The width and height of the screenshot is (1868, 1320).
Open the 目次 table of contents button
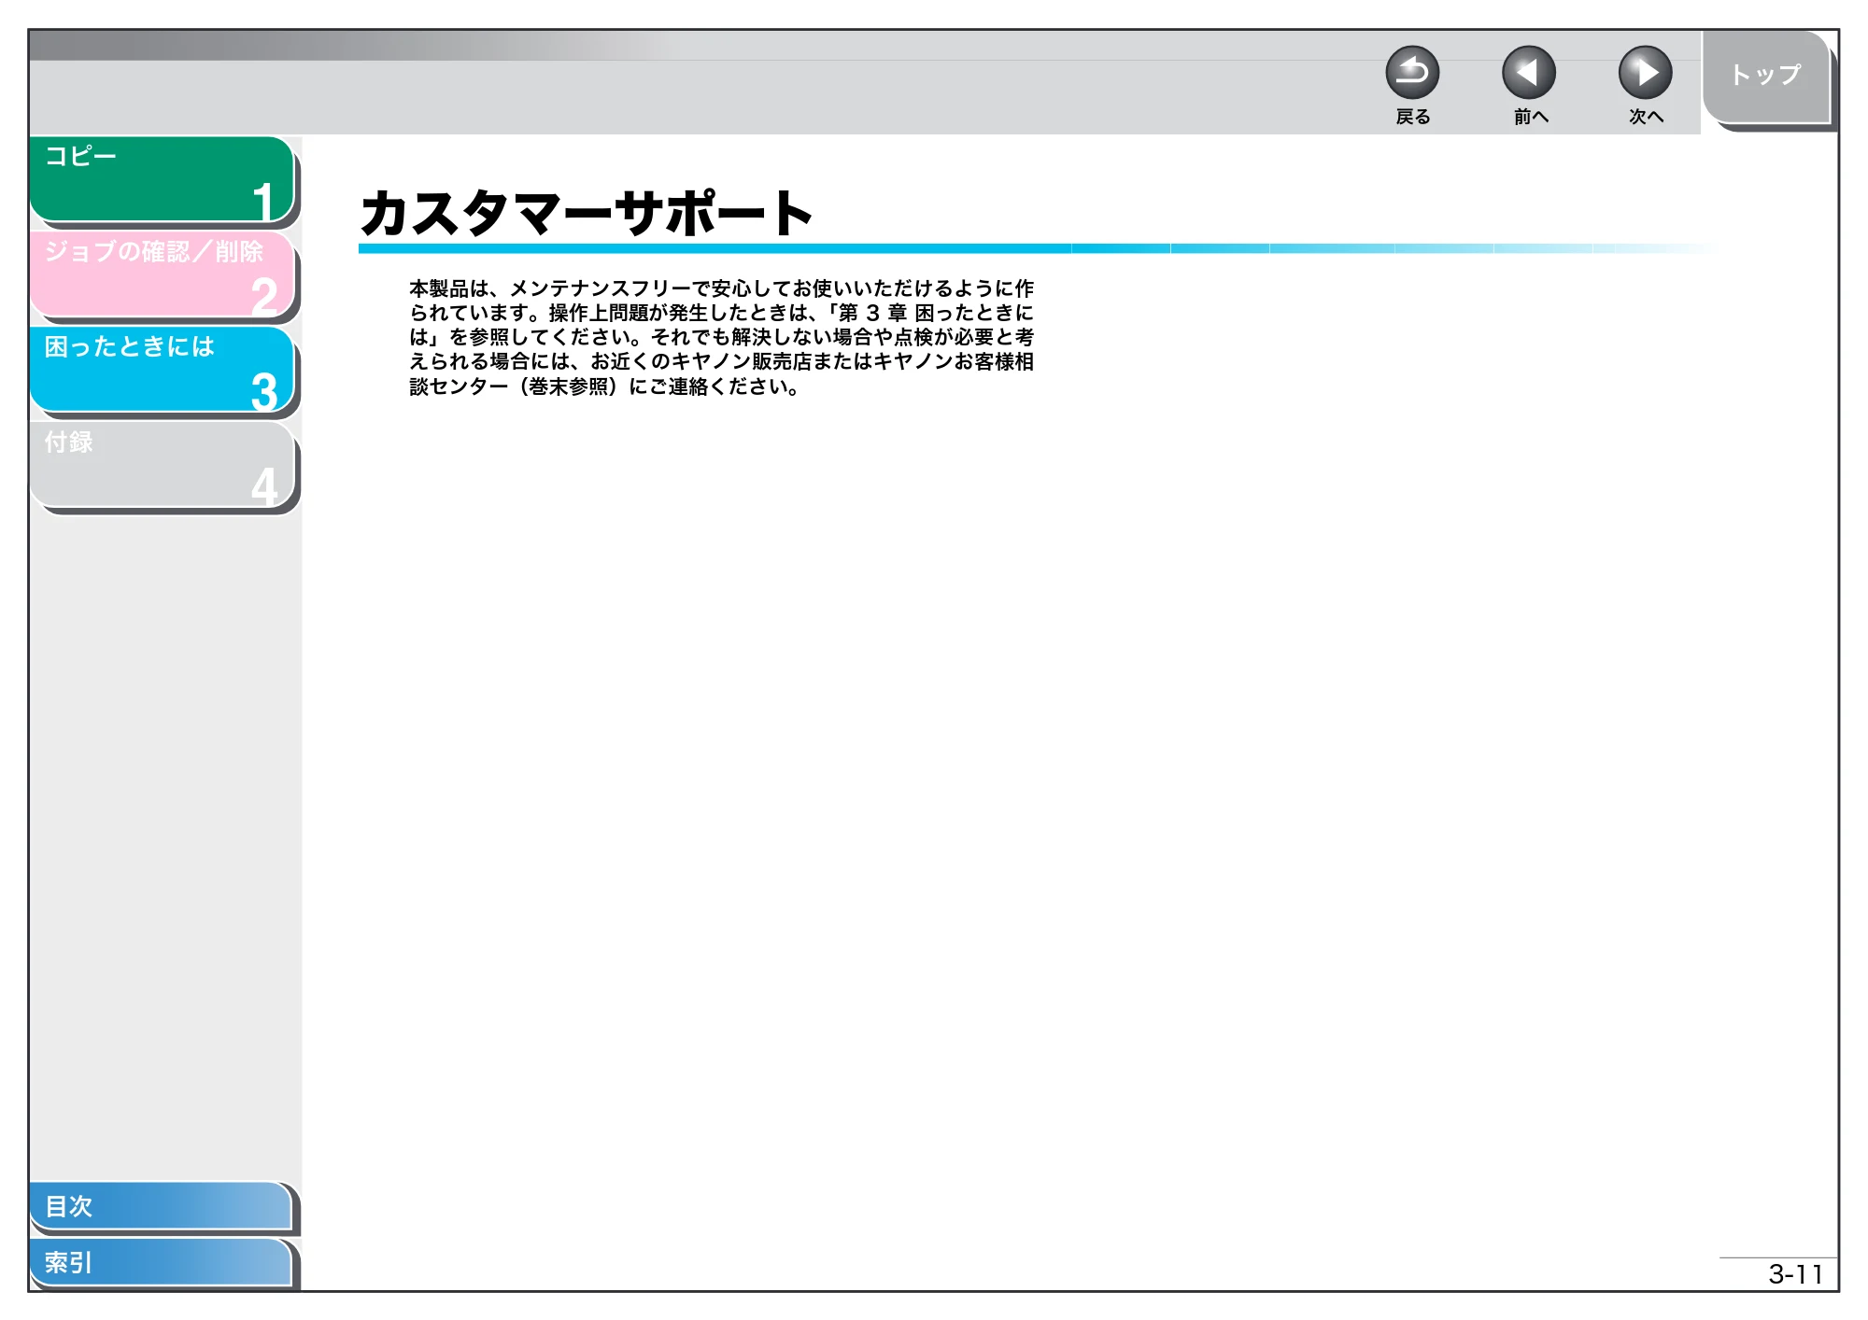point(161,1206)
